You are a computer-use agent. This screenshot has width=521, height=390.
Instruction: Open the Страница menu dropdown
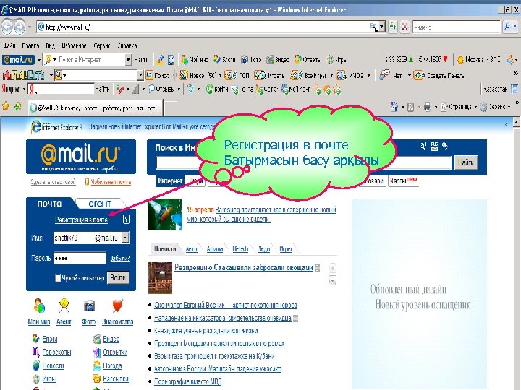click(475, 107)
